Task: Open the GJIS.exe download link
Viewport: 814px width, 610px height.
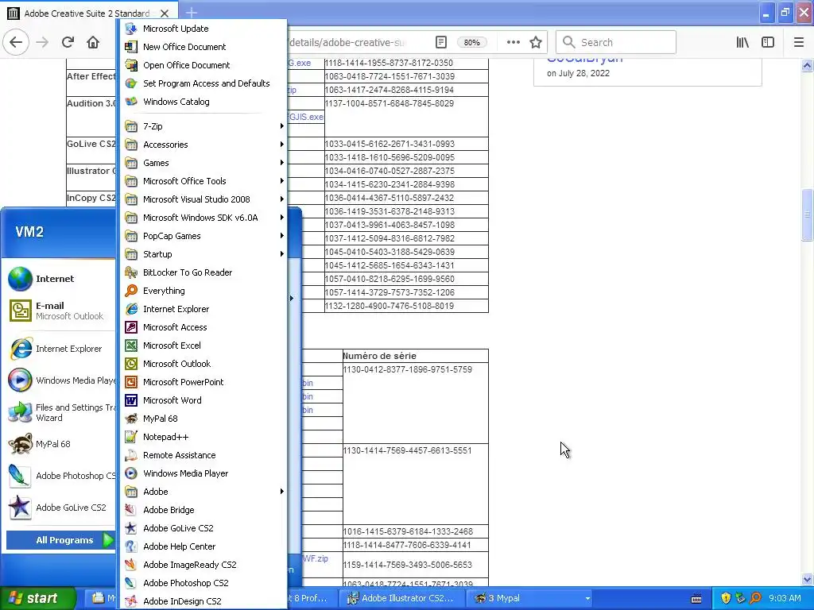Action: pyautogui.click(x=306, y=117)
